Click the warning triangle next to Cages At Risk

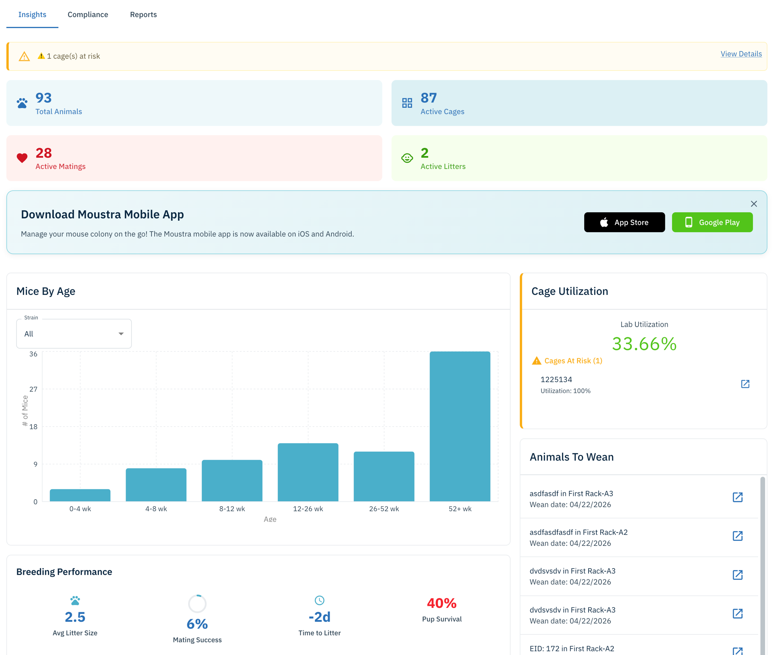tap(538, 361)
